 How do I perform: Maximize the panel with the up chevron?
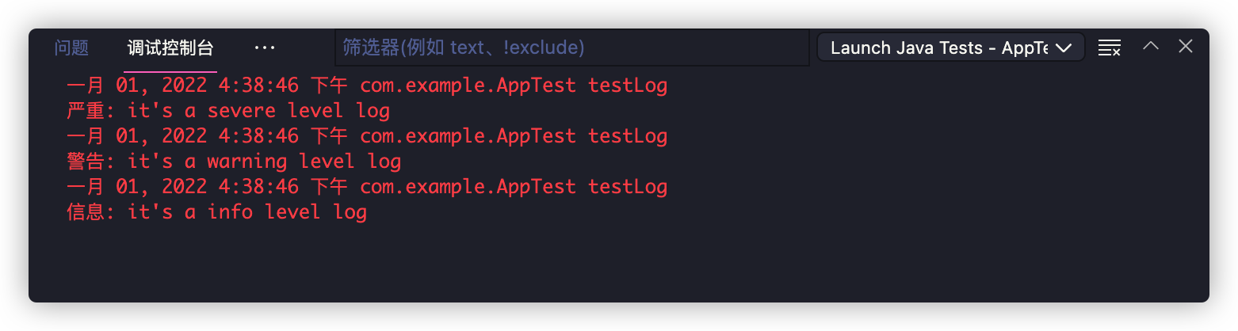coord(1151,47)
